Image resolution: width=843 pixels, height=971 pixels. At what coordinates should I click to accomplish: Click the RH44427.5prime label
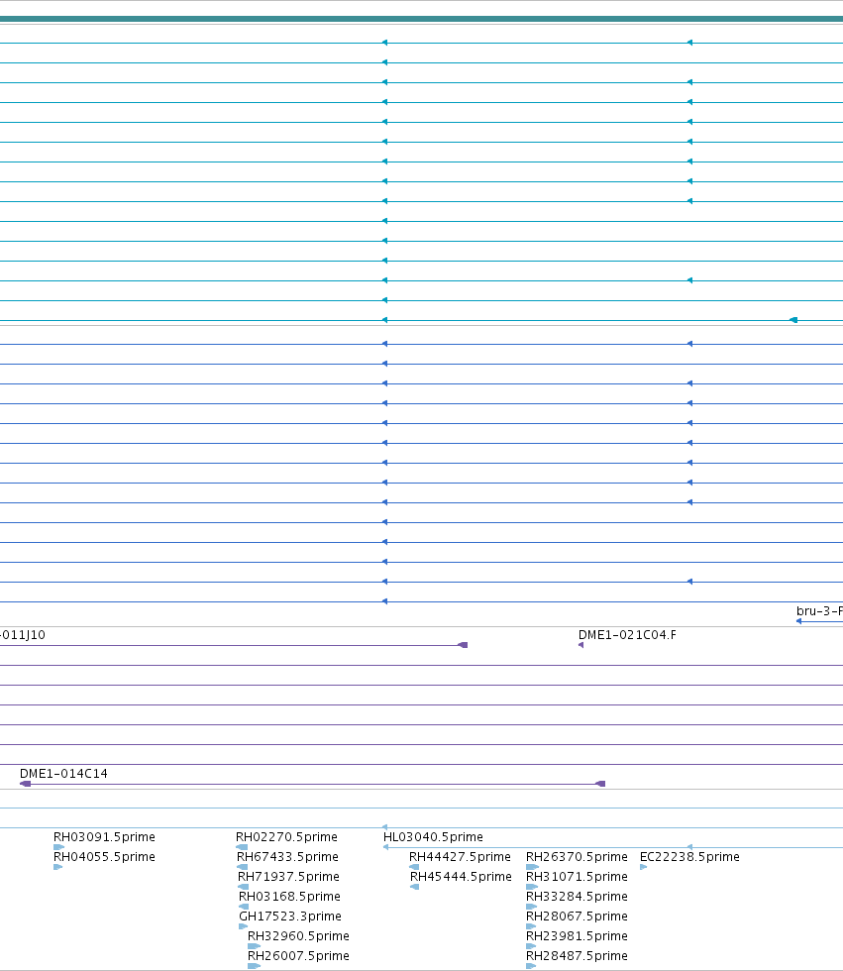[460, 856]
